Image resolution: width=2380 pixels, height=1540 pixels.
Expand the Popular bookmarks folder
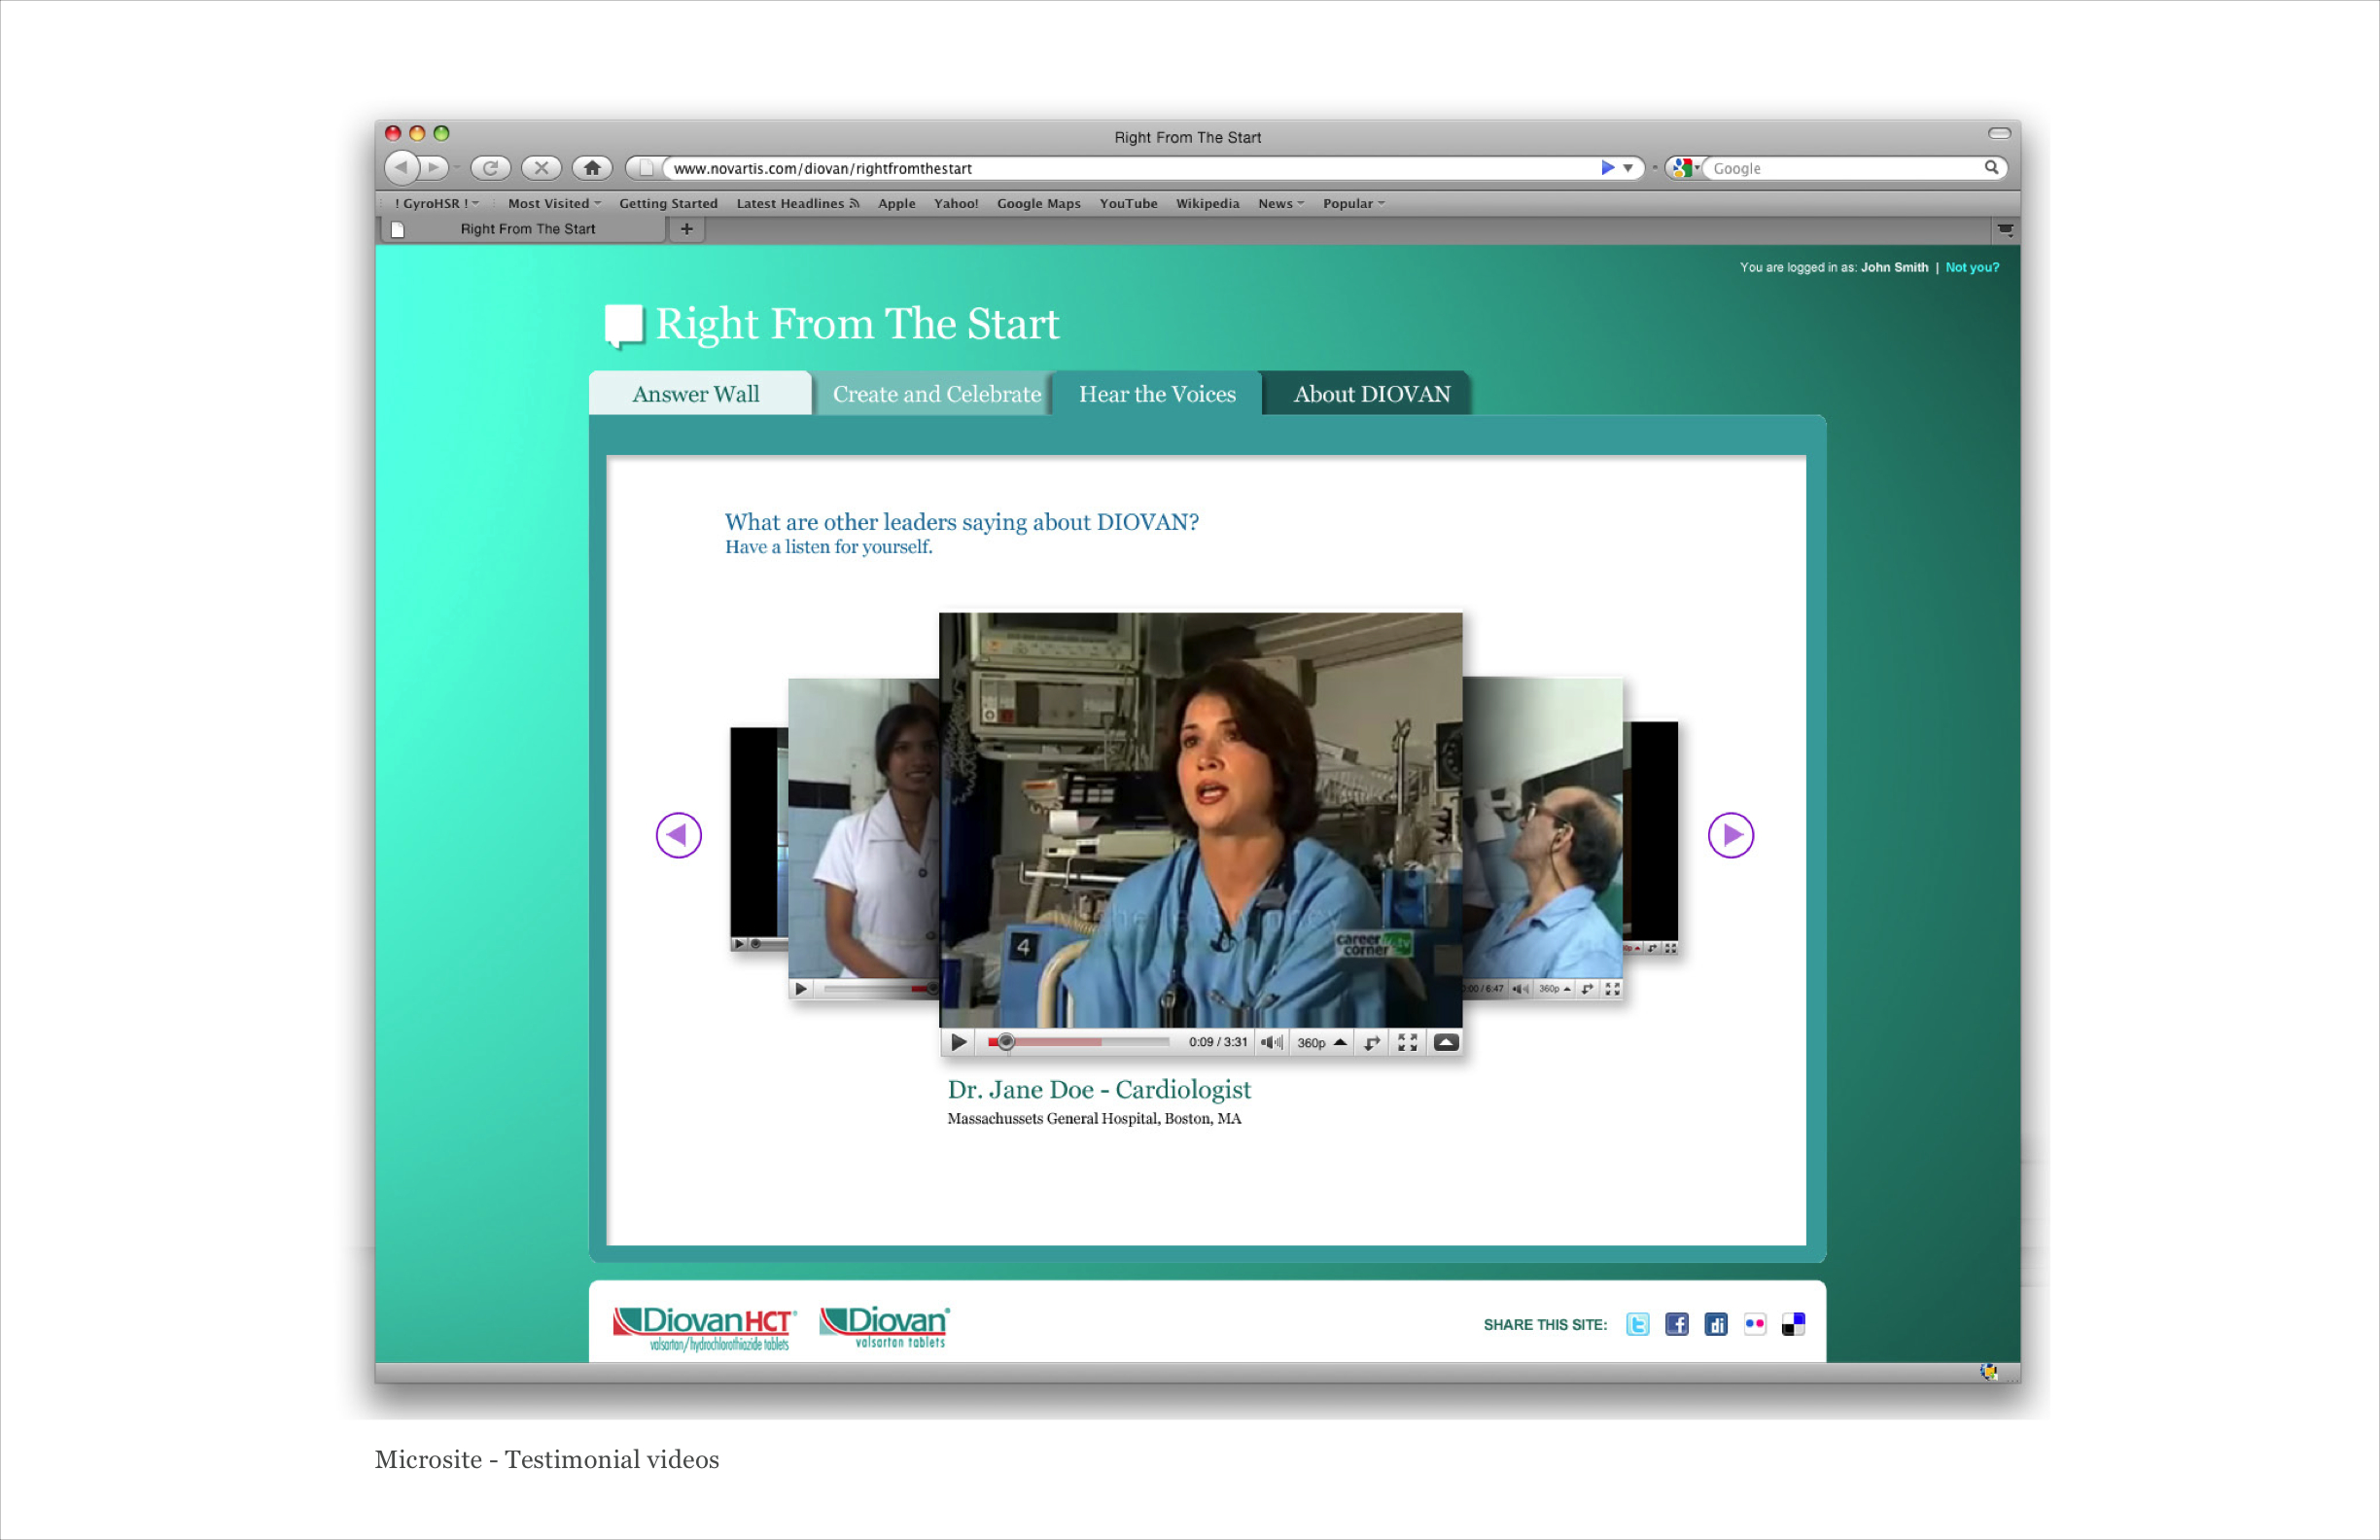coord(1353,203)
